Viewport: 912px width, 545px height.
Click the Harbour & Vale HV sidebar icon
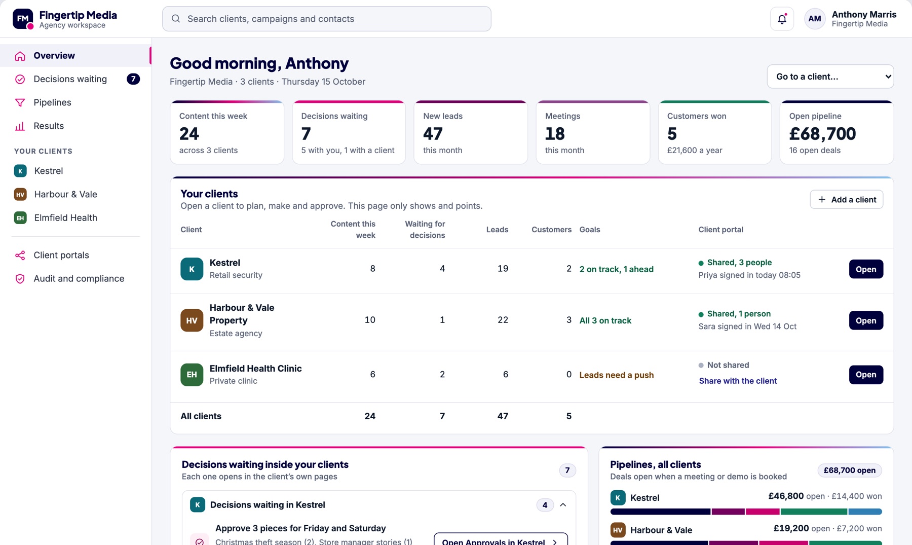[20, 194]
